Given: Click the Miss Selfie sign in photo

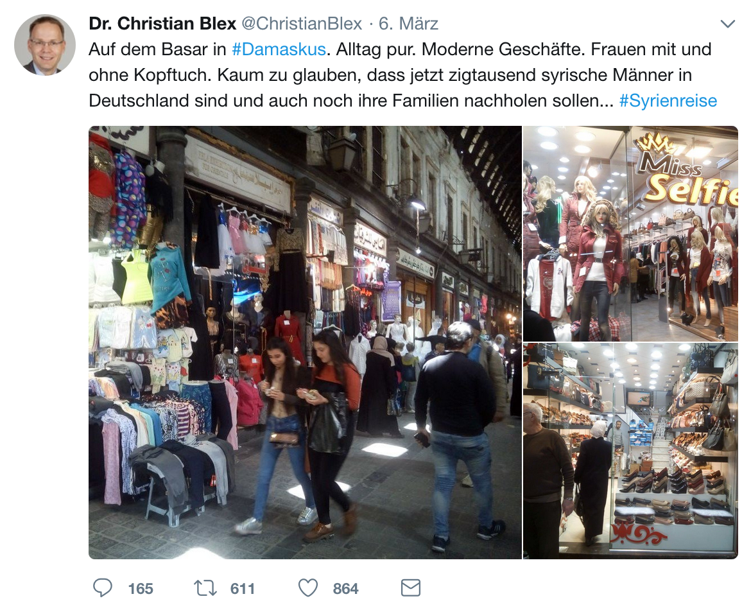Looking at the screenshot, I should 688,174.
